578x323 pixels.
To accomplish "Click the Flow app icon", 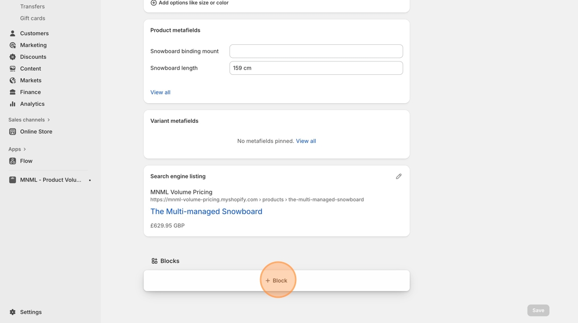I will [x=12, y=161].
